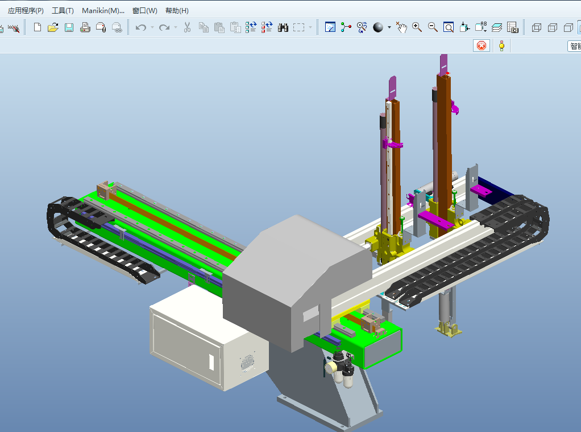581x432 pixels.
Task: Click the Undo arrow
Action: (x=140, y=27)
